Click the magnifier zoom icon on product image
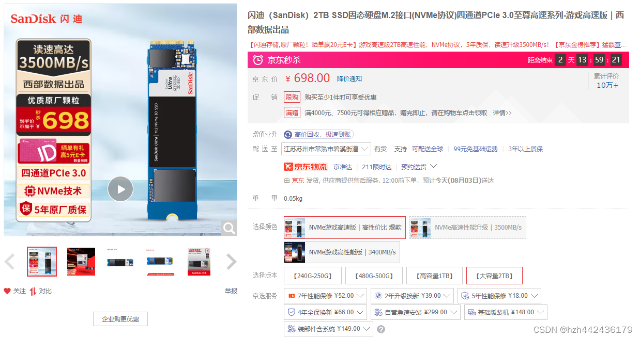Viewport: 640px width, 338px height. [x=228, y=228]
